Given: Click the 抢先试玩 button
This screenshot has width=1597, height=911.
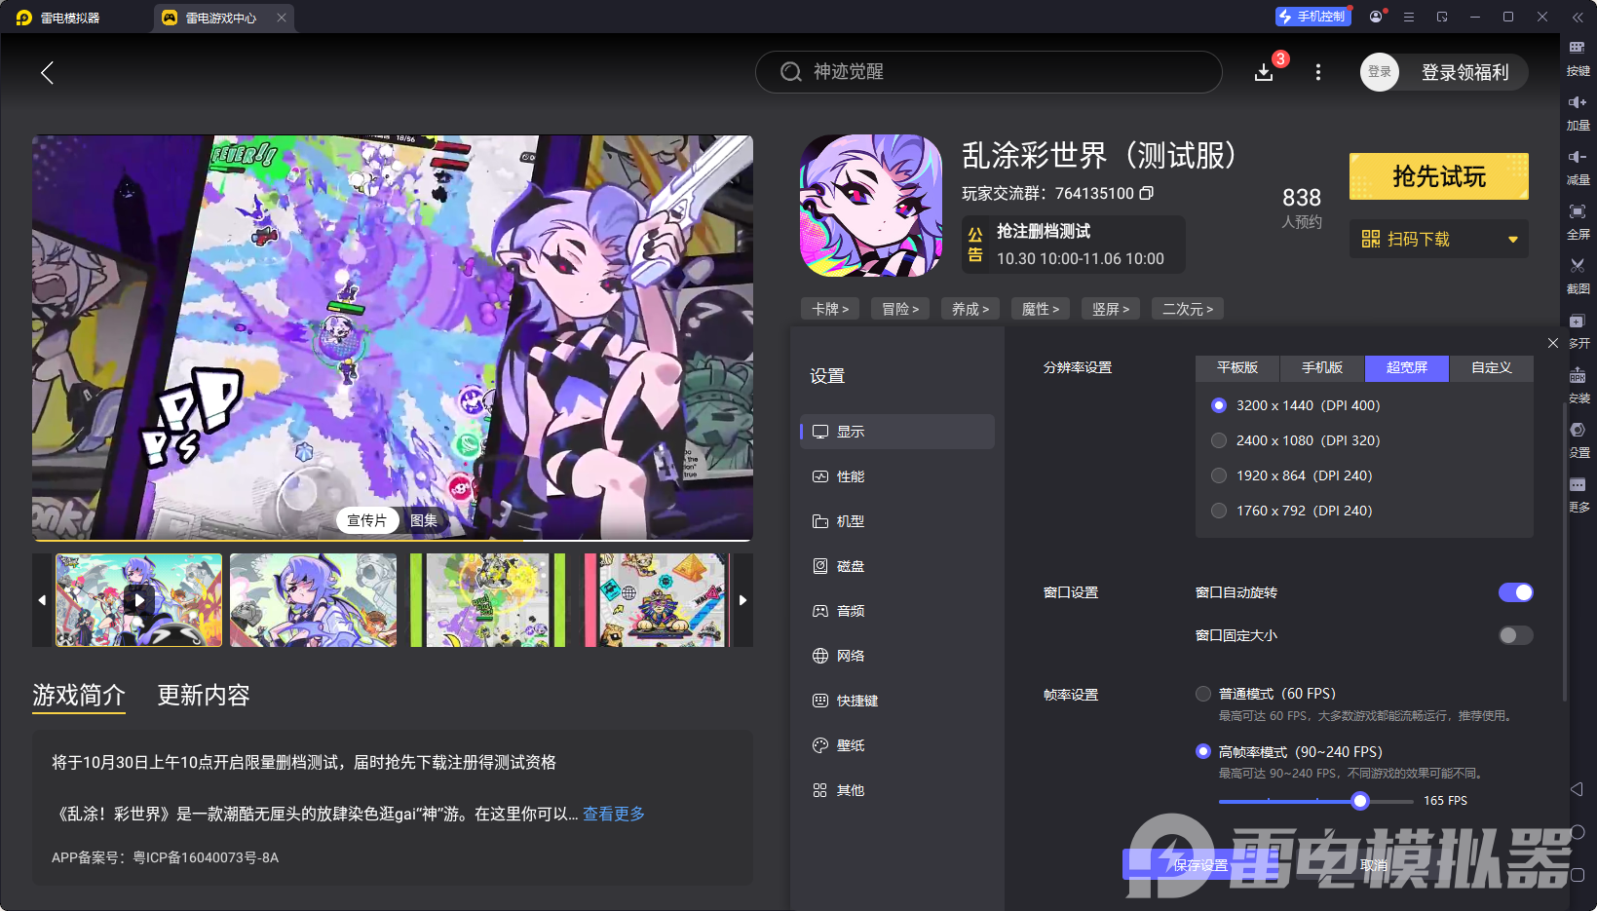Looking at the screenshot, I should [x=1439, y=176].
